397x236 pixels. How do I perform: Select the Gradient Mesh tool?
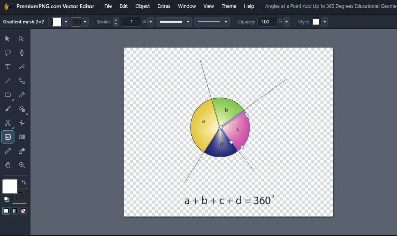(7, 137)
